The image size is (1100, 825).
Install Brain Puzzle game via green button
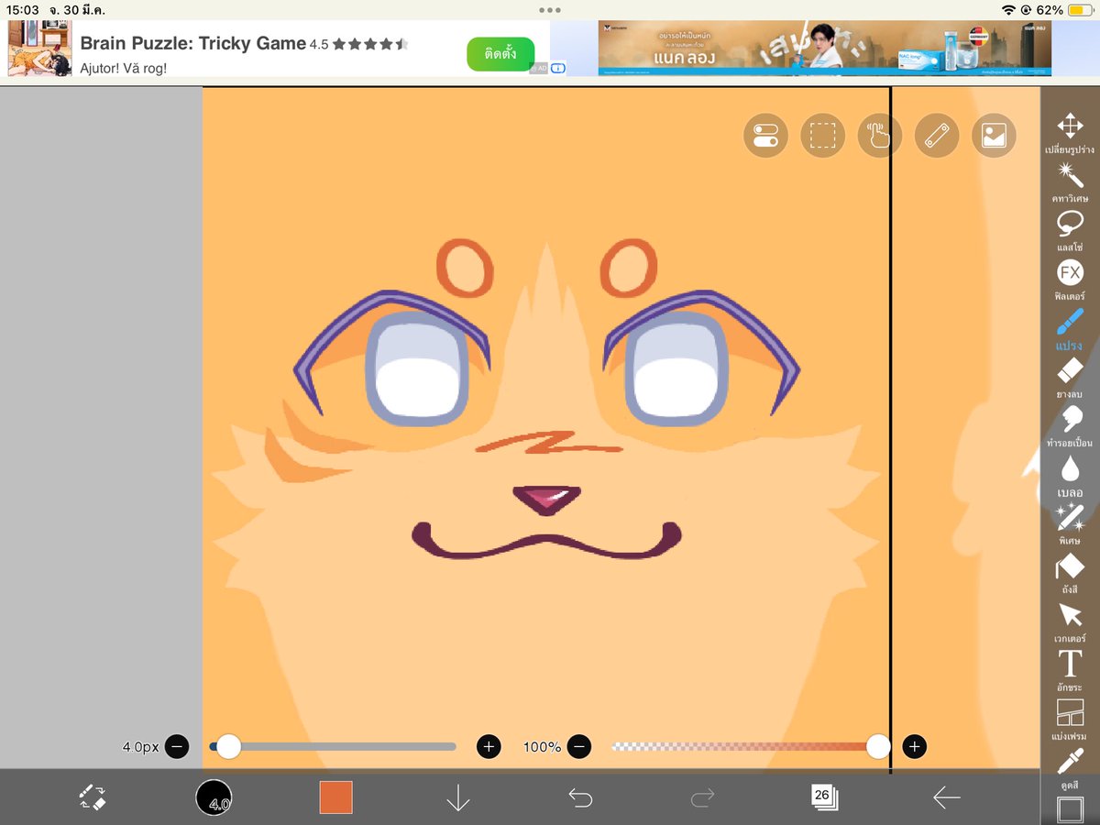[500, 54]
